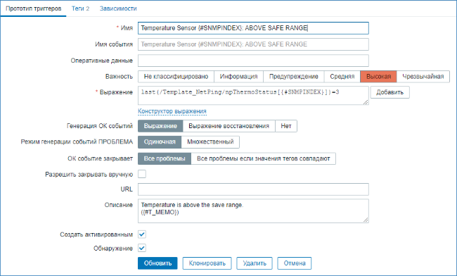Click the Обновить button

tap(157, 263)
